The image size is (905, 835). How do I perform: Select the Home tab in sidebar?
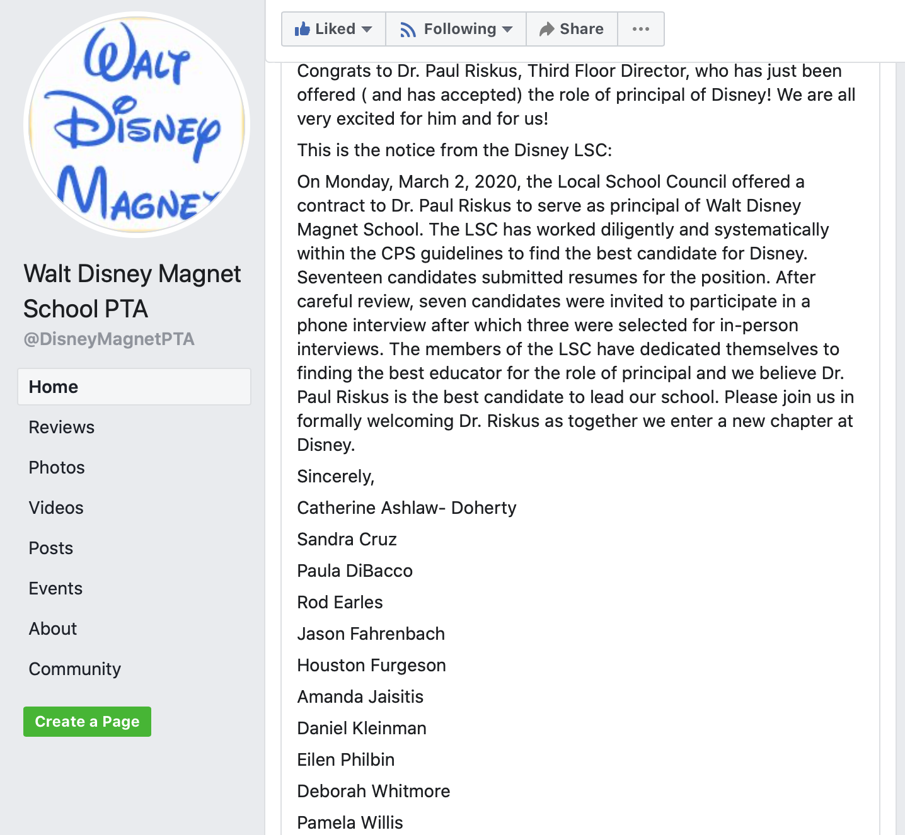[x=134, y=387]
